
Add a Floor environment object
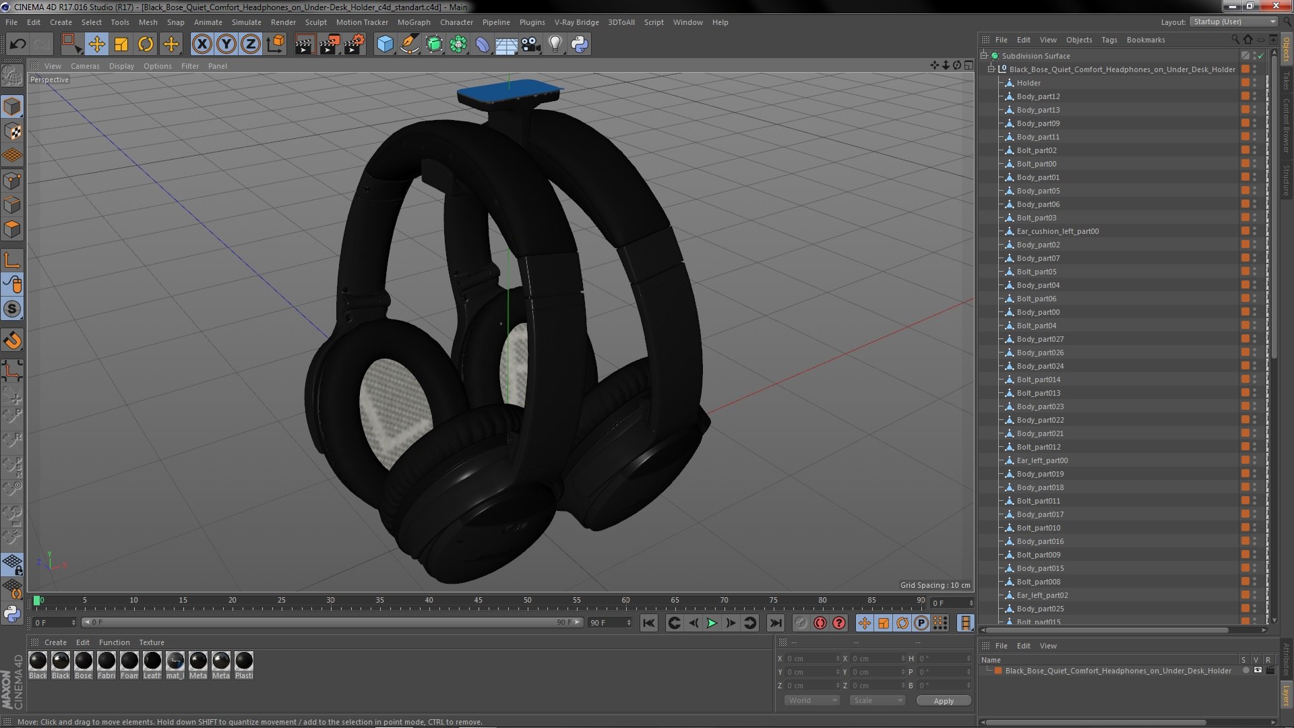pos(507,44)
